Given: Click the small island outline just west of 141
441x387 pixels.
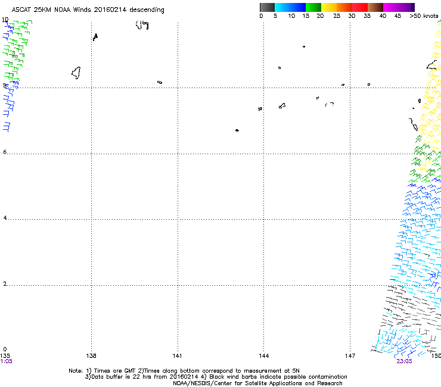Looking at the screenshot, I should 160,82.
